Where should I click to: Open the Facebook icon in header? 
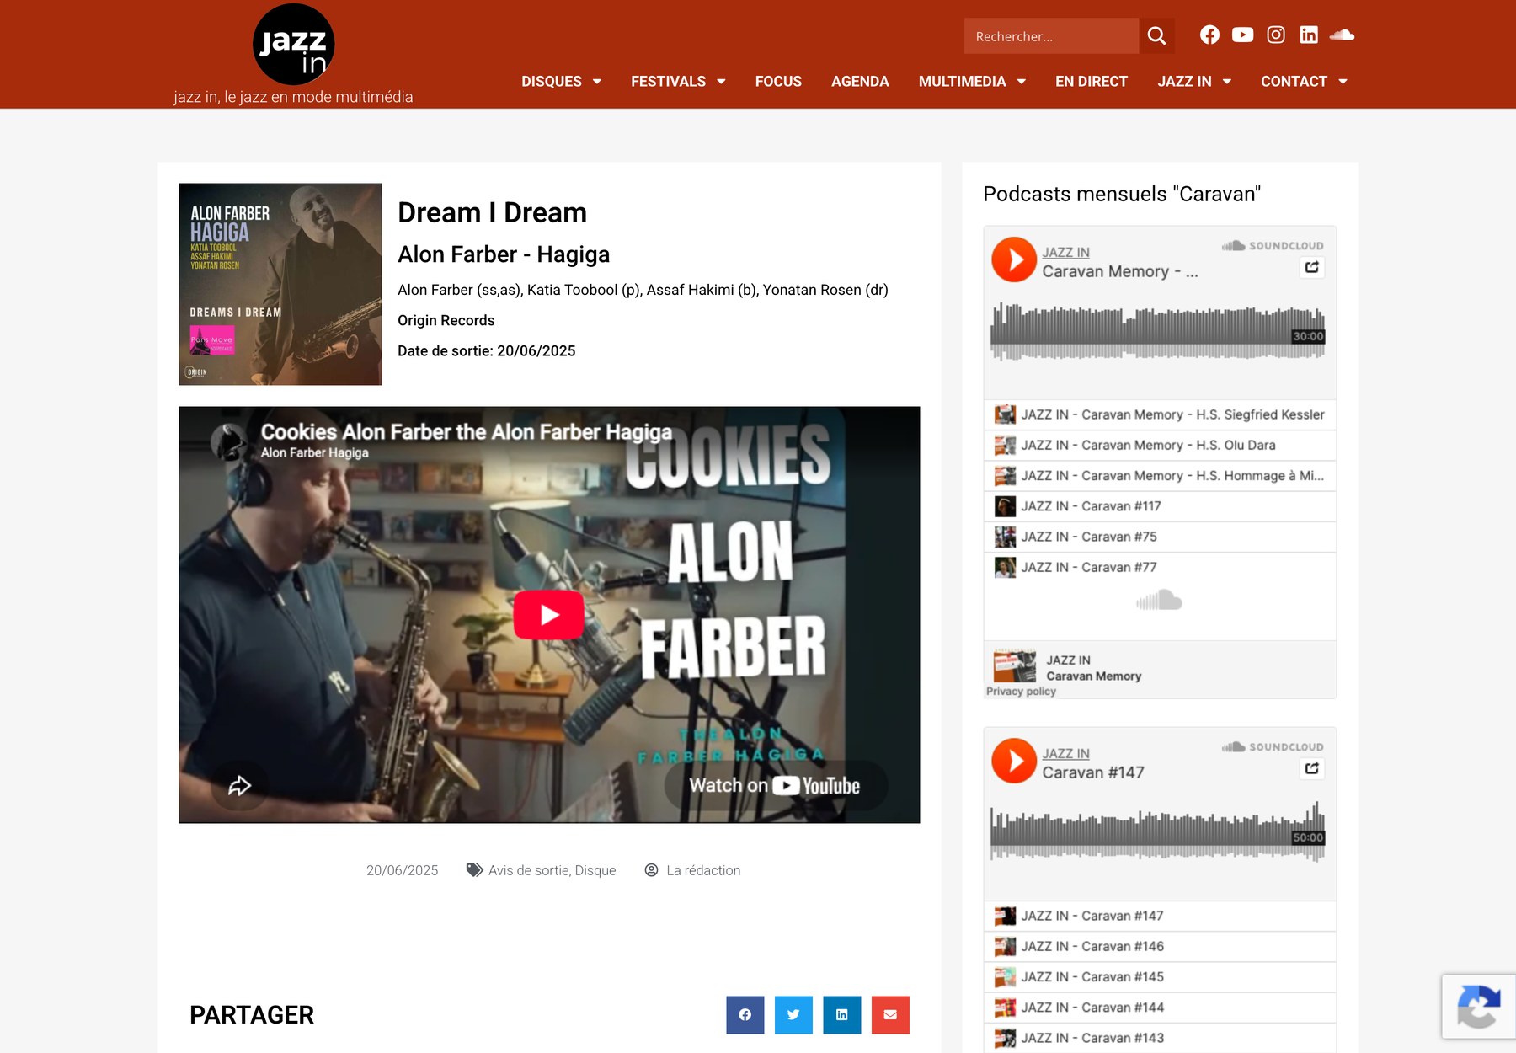[x=1209, y=35]
